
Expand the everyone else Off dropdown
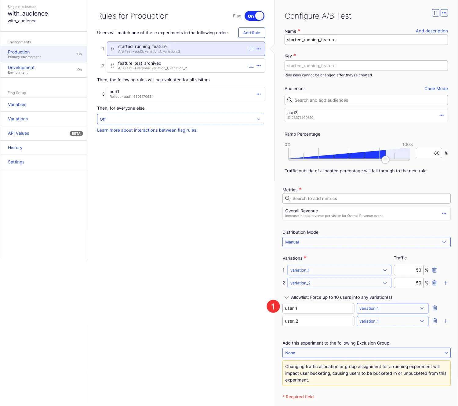pyautogui.click(x=180, y=119)
